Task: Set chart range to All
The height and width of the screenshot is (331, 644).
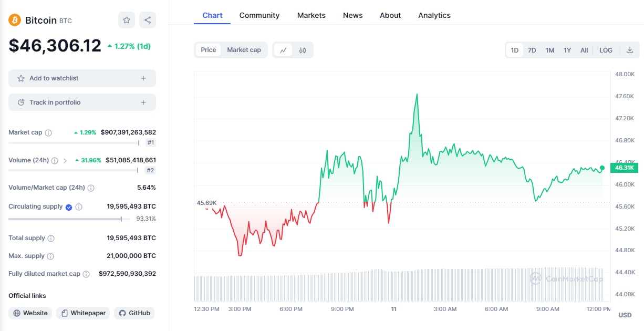Action: tap(584, 50)
